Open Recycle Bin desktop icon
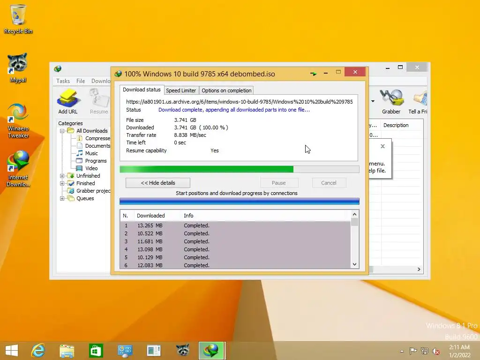Viewport: 480px width, 360px height. click(x=18, y=19)
